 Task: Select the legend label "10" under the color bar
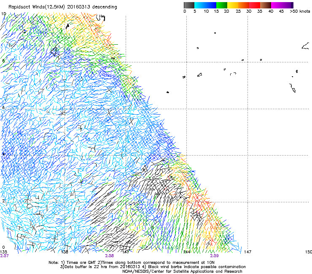206,11
